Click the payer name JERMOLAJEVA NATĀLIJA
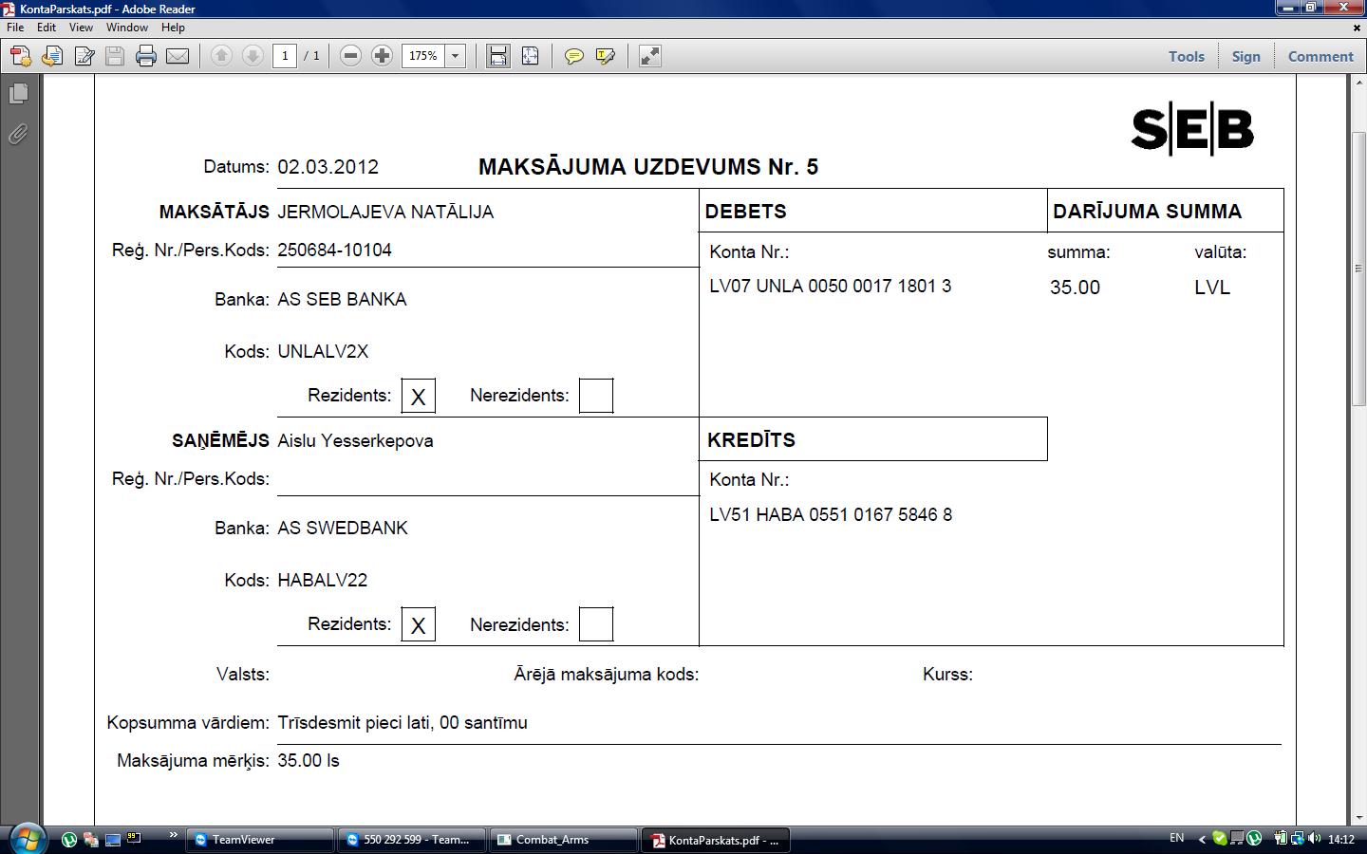 [x=385, y=212]
